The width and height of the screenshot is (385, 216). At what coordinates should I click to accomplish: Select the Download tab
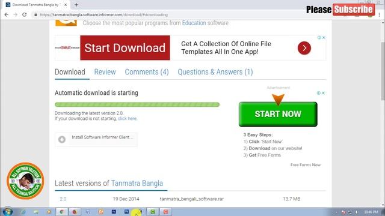point(70,72)
